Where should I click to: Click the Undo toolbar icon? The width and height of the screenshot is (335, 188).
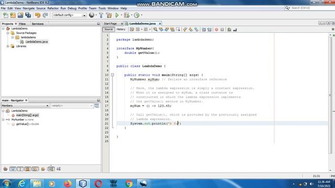(x=38, y=15)
